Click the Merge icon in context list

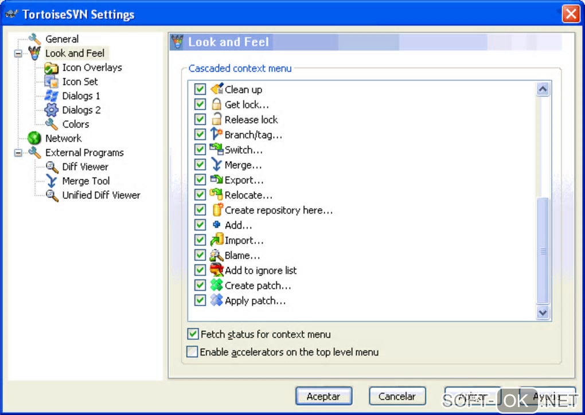coord(216,165)
